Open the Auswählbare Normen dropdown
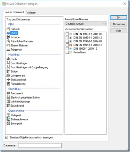 tap(86, 24)
